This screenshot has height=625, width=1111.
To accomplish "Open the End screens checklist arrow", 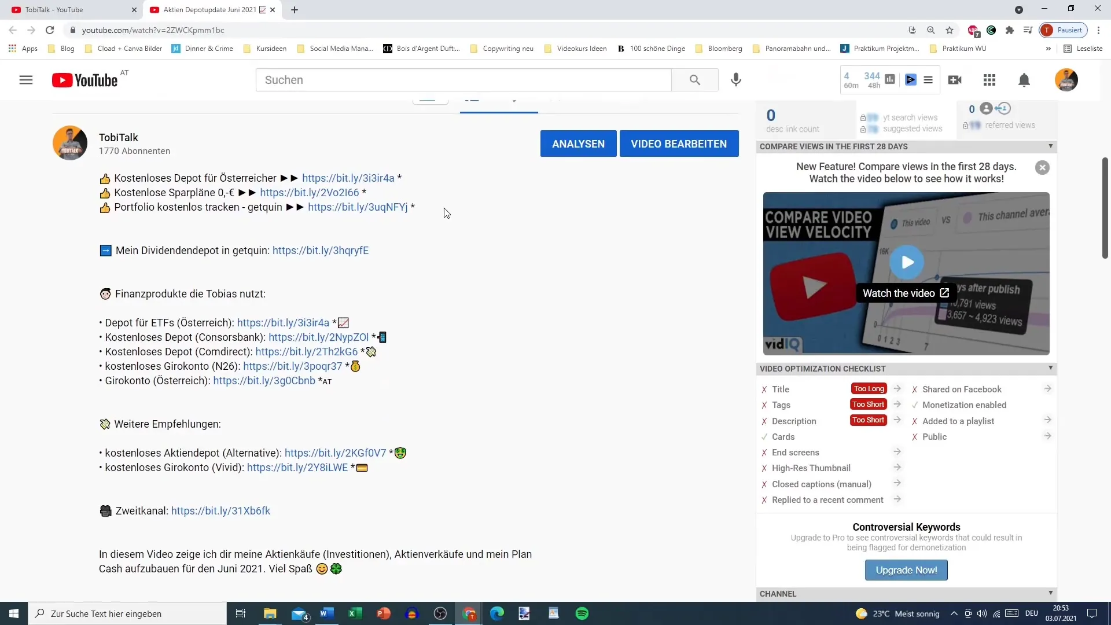I will (x=897, y=451).
